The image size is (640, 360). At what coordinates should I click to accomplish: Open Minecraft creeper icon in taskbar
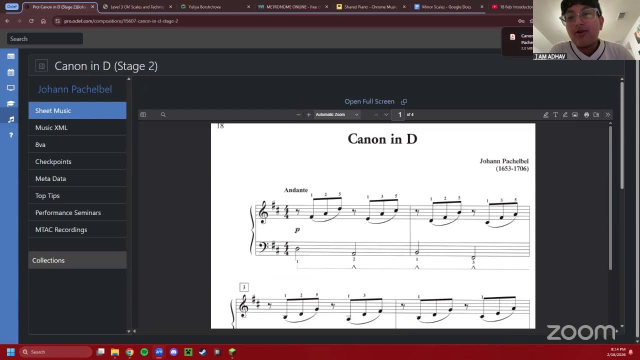point(188,352)
